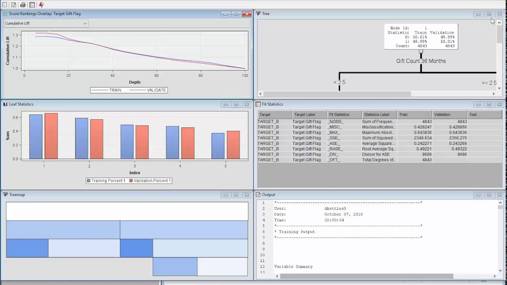Click the printer icon in the toolbar
The width and height of the screenshot is (507, 285).
coord(23,5)
